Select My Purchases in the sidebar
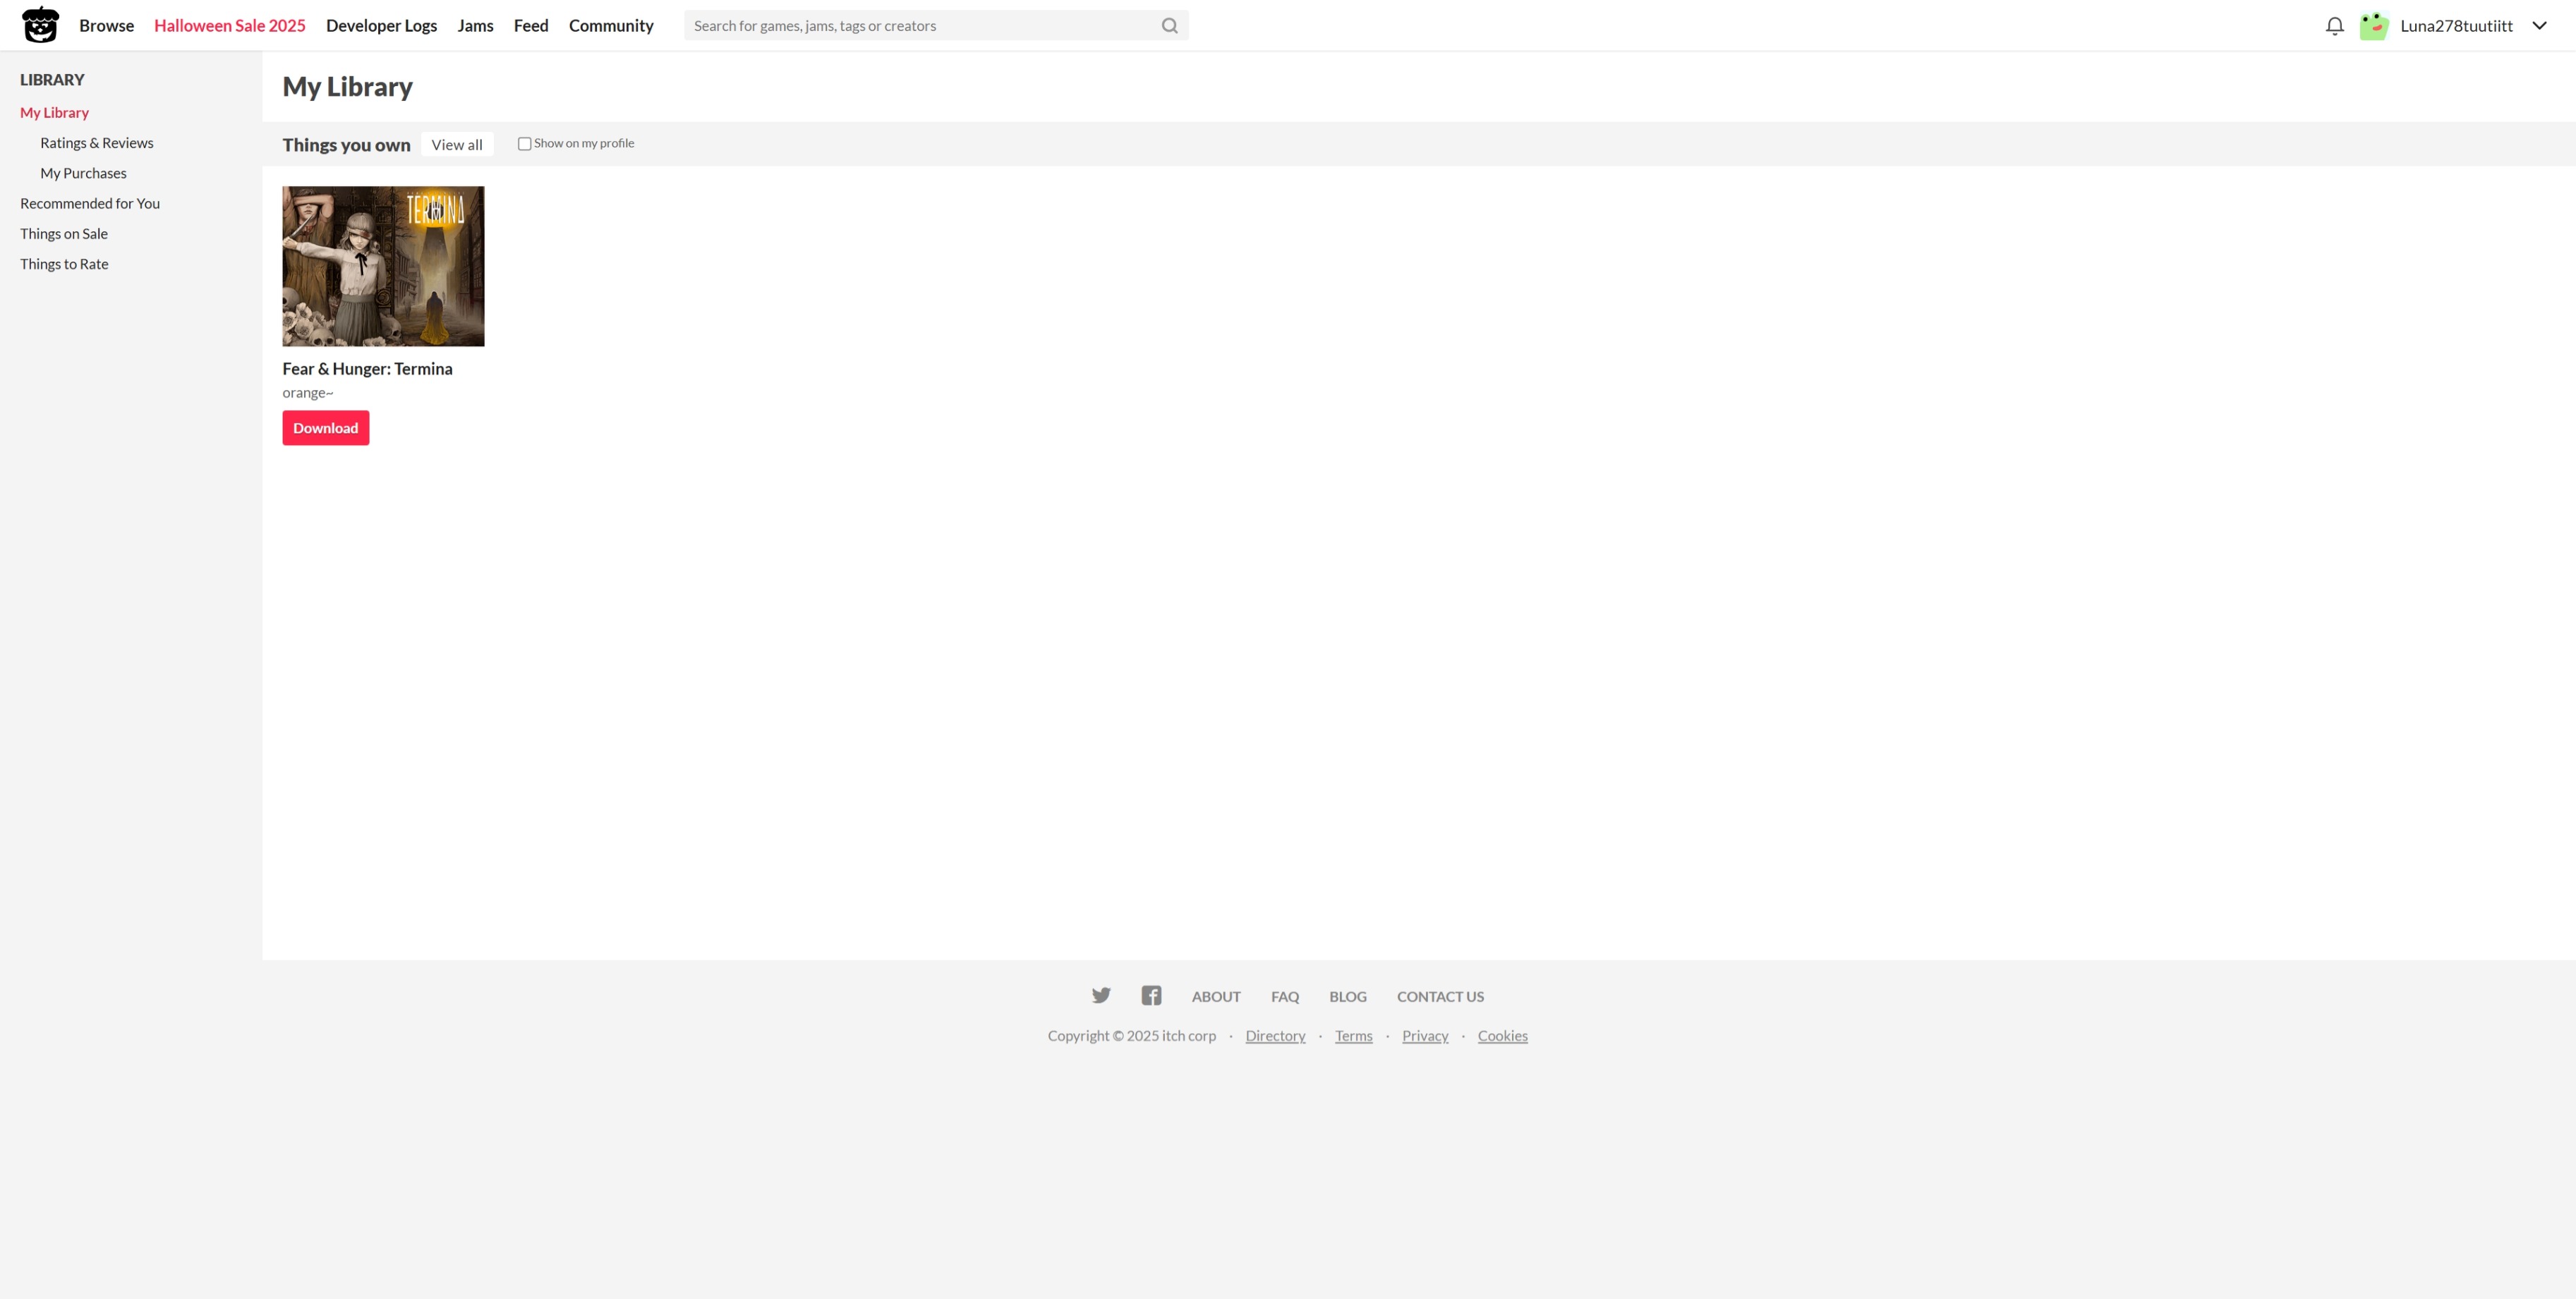This screenshot has width=2576, height=1299. (x=83, y=173)
